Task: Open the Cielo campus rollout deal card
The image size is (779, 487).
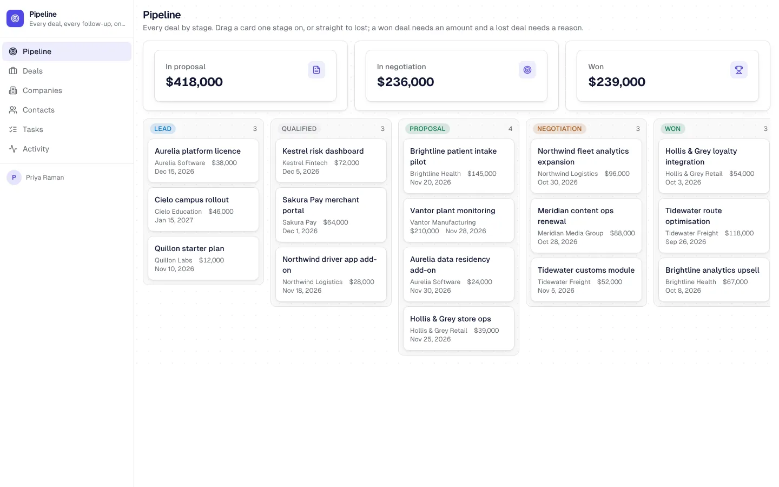Action: coord(203,209)
